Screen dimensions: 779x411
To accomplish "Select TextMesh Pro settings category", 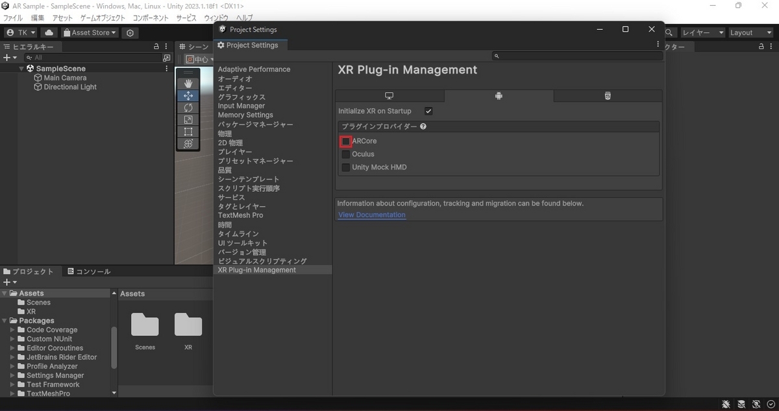I will pyautogui.click(x=240, y=215).
